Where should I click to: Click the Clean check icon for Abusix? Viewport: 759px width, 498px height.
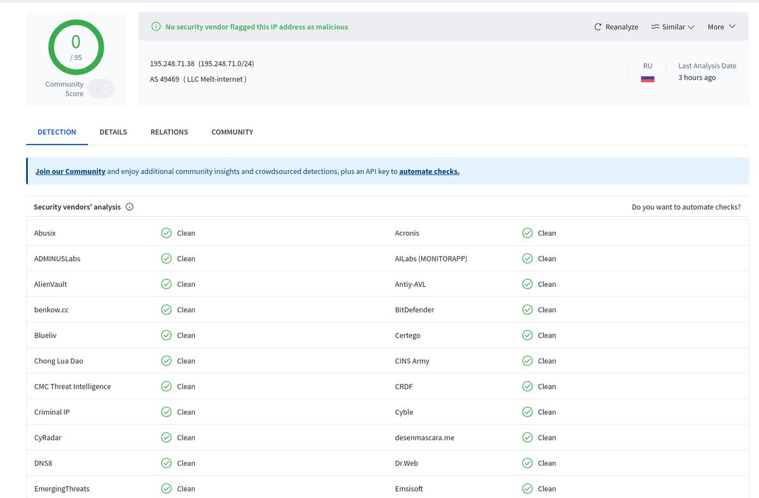pyautogui.click(x=166, y=233)
